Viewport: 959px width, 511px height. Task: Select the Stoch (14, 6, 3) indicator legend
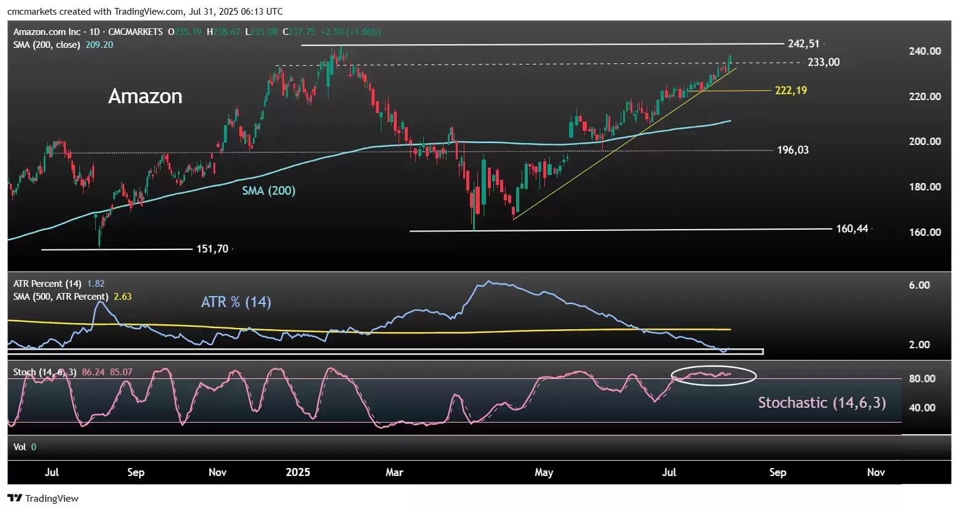(45, 372)
